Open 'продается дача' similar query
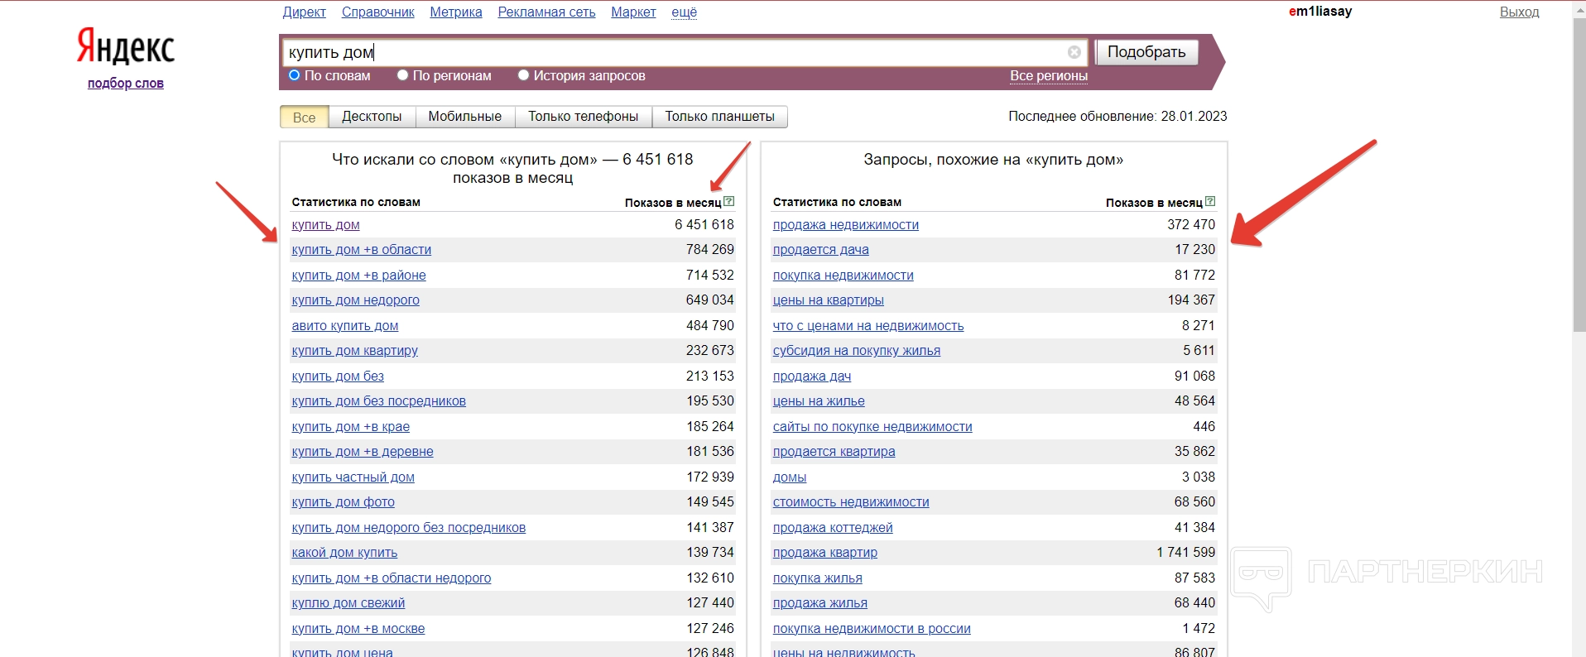The height and width of the screenshot is (657, 1586). tap(820, 250)
